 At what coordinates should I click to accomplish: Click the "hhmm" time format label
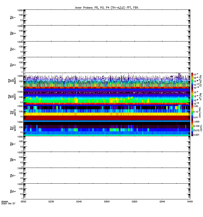point(5,202)
